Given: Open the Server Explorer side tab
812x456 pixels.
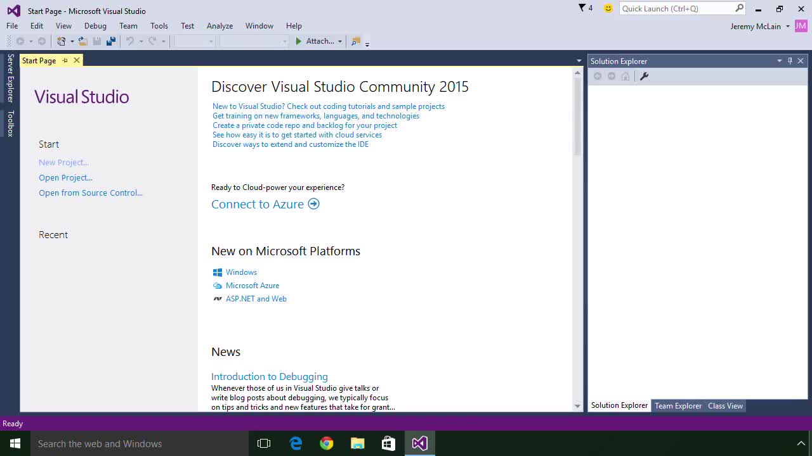Looking at the screenshot, I should [x=10, y=78].
